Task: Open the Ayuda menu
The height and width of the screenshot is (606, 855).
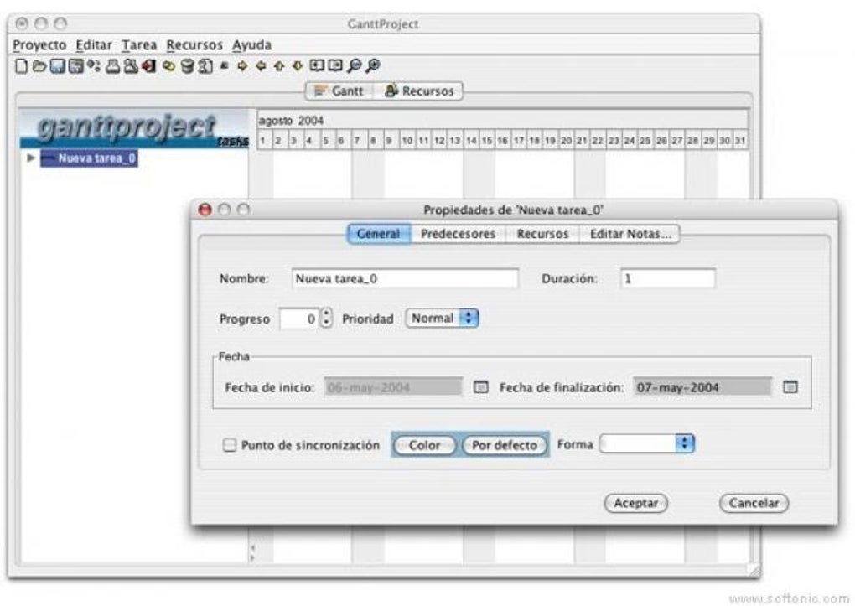Action: (251, 45)
